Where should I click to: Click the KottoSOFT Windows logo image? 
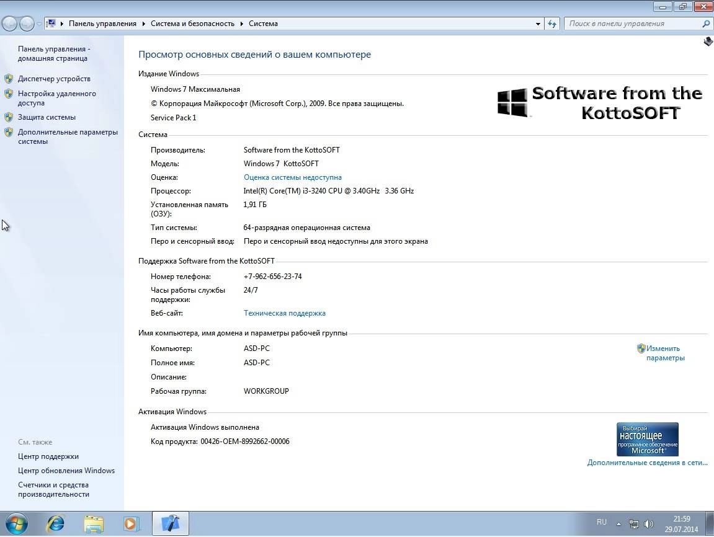tap(600, 103)
